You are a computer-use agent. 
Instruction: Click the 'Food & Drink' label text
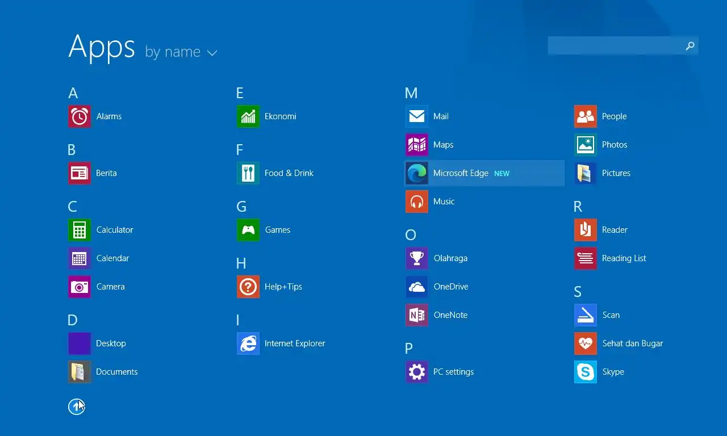[x=289, y=173]
